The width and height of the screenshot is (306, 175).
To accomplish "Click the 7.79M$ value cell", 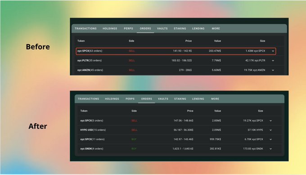I will pos(216,60).
